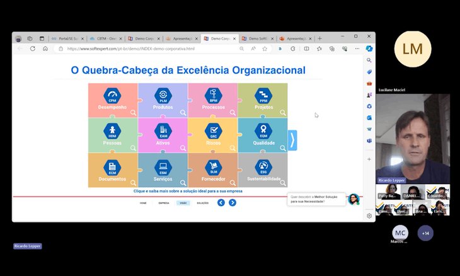Open the CPM Desempenho puzzle tile icon
460x276 pixels.
pos(112,96)
